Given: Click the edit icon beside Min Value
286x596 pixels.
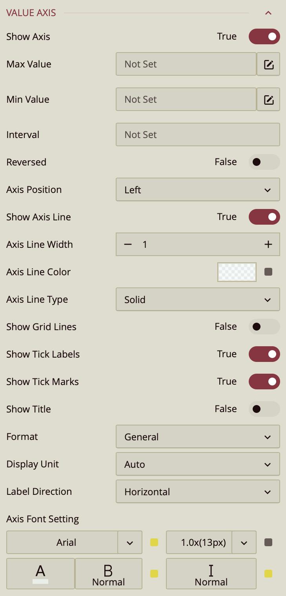Looking at the screenshot, I should pos(268,100).
